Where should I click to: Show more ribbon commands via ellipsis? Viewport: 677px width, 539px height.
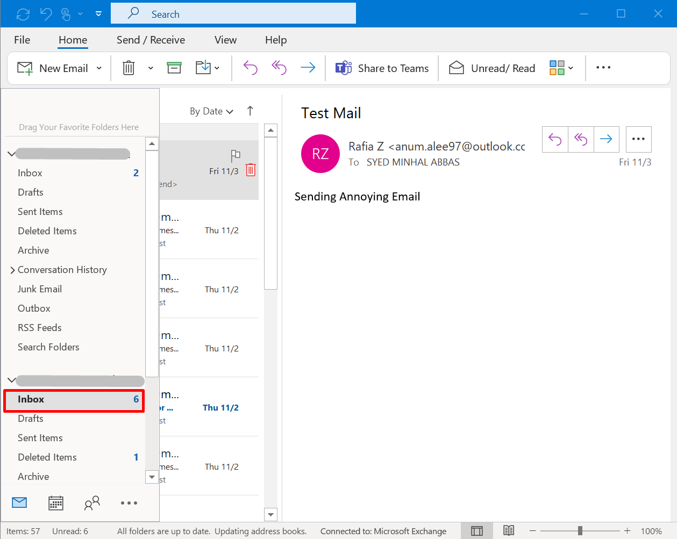(603, 68)
